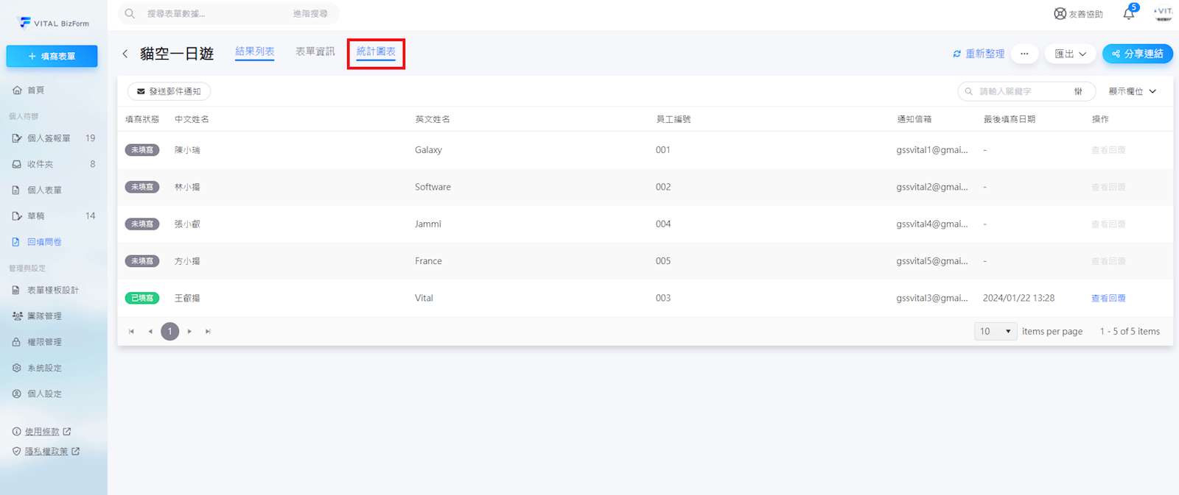Click the Galaxy cell
This screenshot has height=495, width=1179.
pyautogui.click(x=428, y=150)
